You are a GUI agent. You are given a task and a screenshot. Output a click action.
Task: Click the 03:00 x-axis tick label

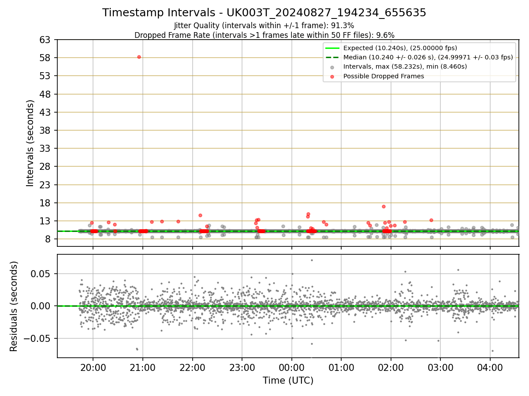coord(441,367)
